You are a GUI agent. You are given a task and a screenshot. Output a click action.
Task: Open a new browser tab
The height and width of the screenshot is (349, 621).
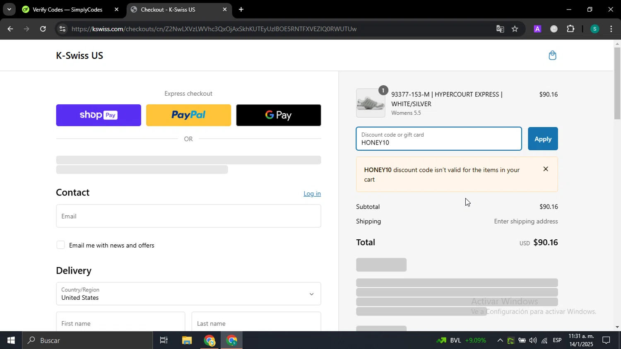click(x=241, y=10)
